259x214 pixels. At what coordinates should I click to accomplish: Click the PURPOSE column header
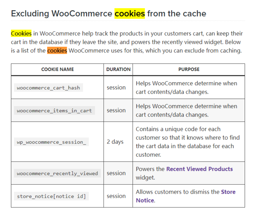pyautogui.click(x=189, y=69)
